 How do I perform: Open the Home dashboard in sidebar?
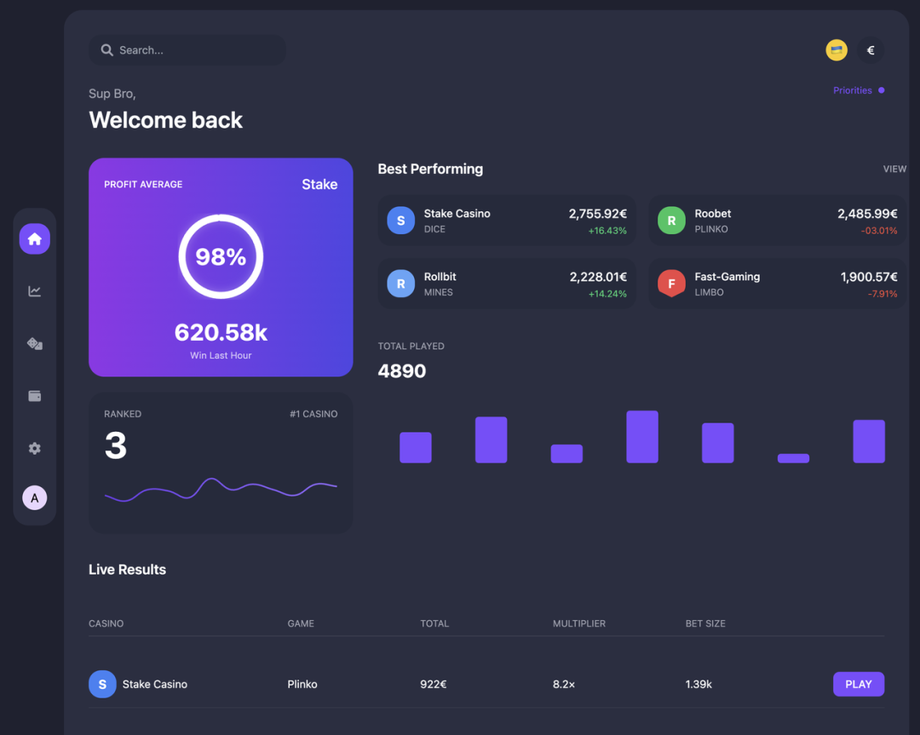point(35,238)
